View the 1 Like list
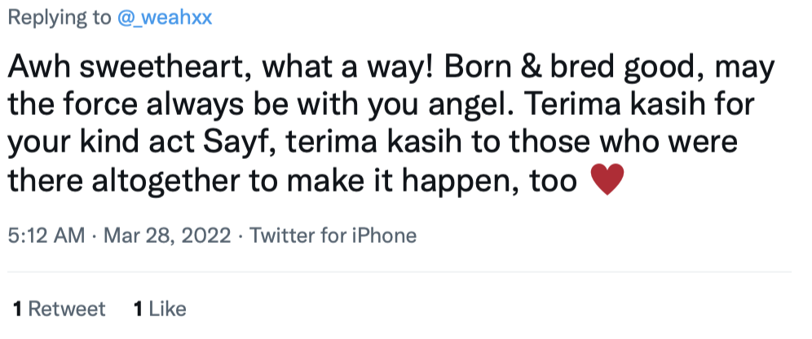The height and width of the screenshot is (339, 812). click(160, 309)
